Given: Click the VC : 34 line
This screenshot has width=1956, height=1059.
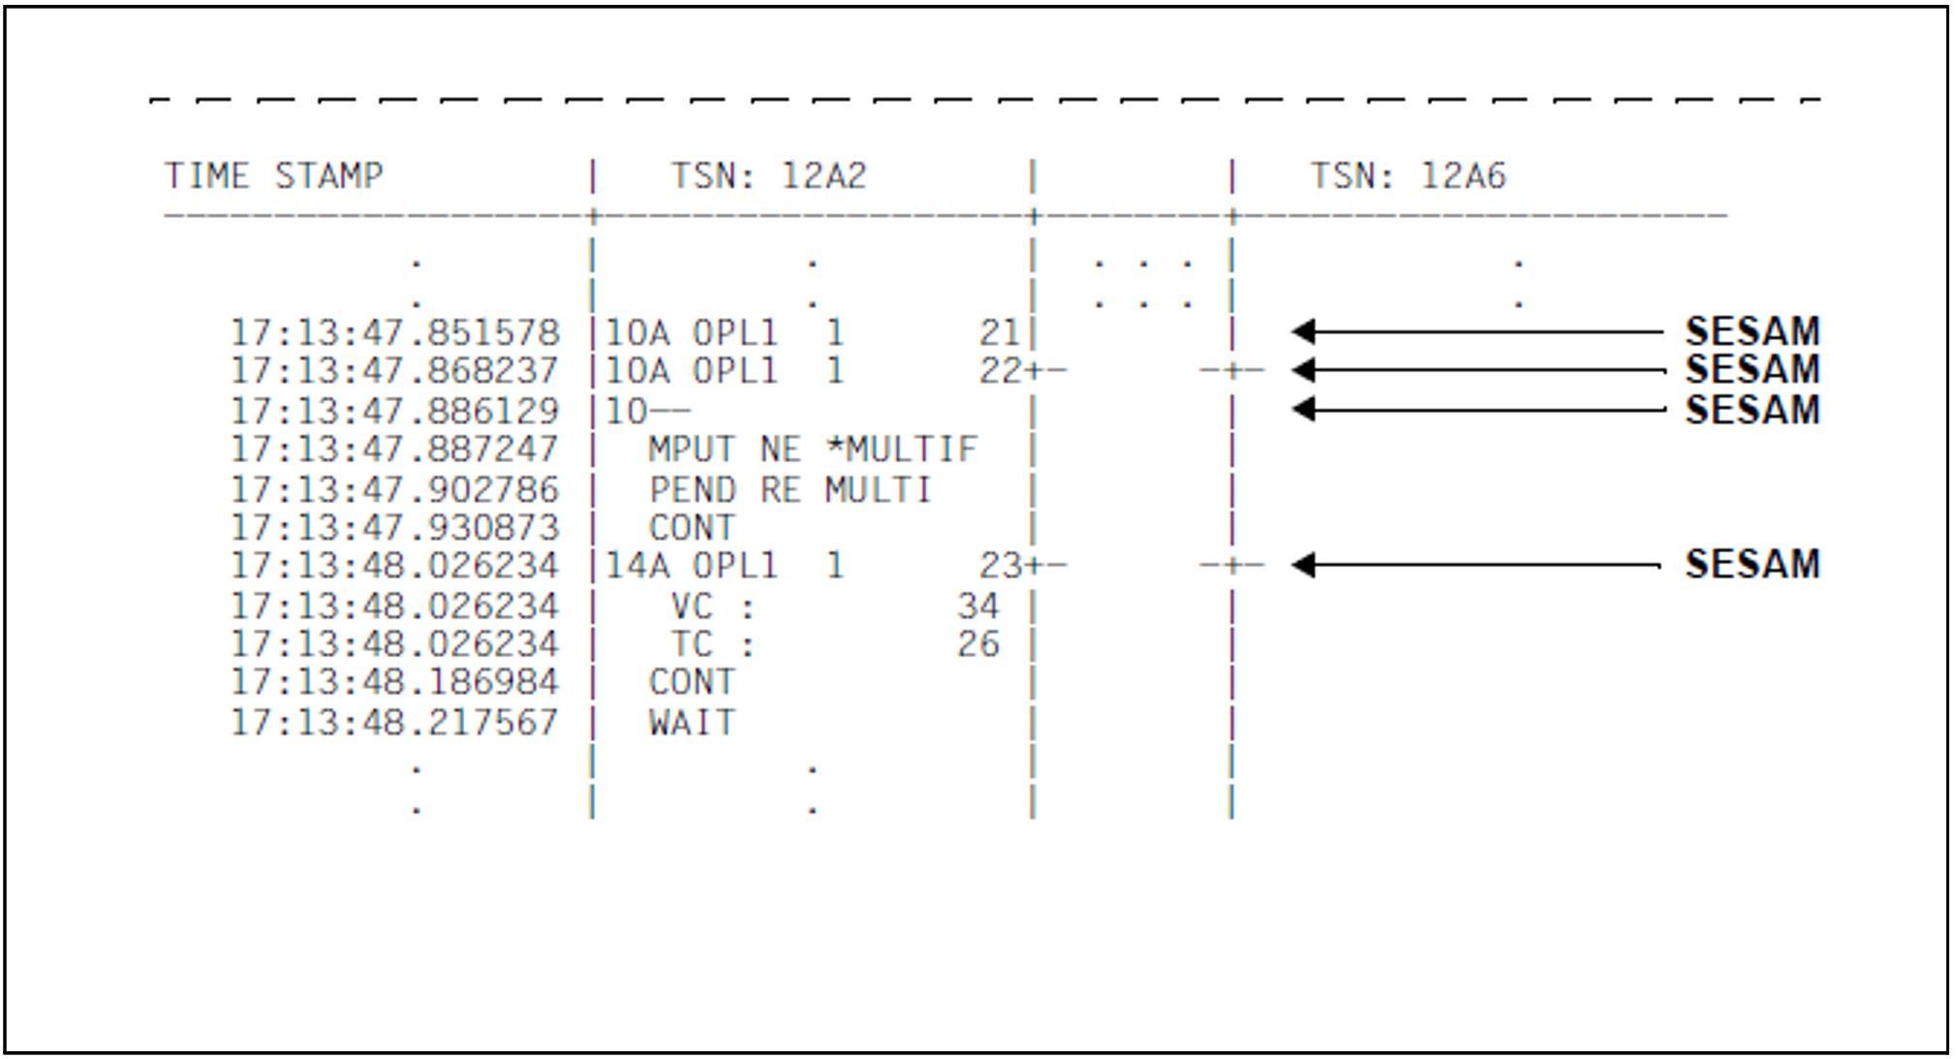Looking at the screenshot, I should tap(833, 607).
